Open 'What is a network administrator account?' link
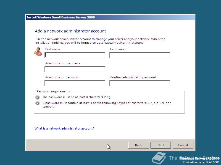 tap(64, 128)
